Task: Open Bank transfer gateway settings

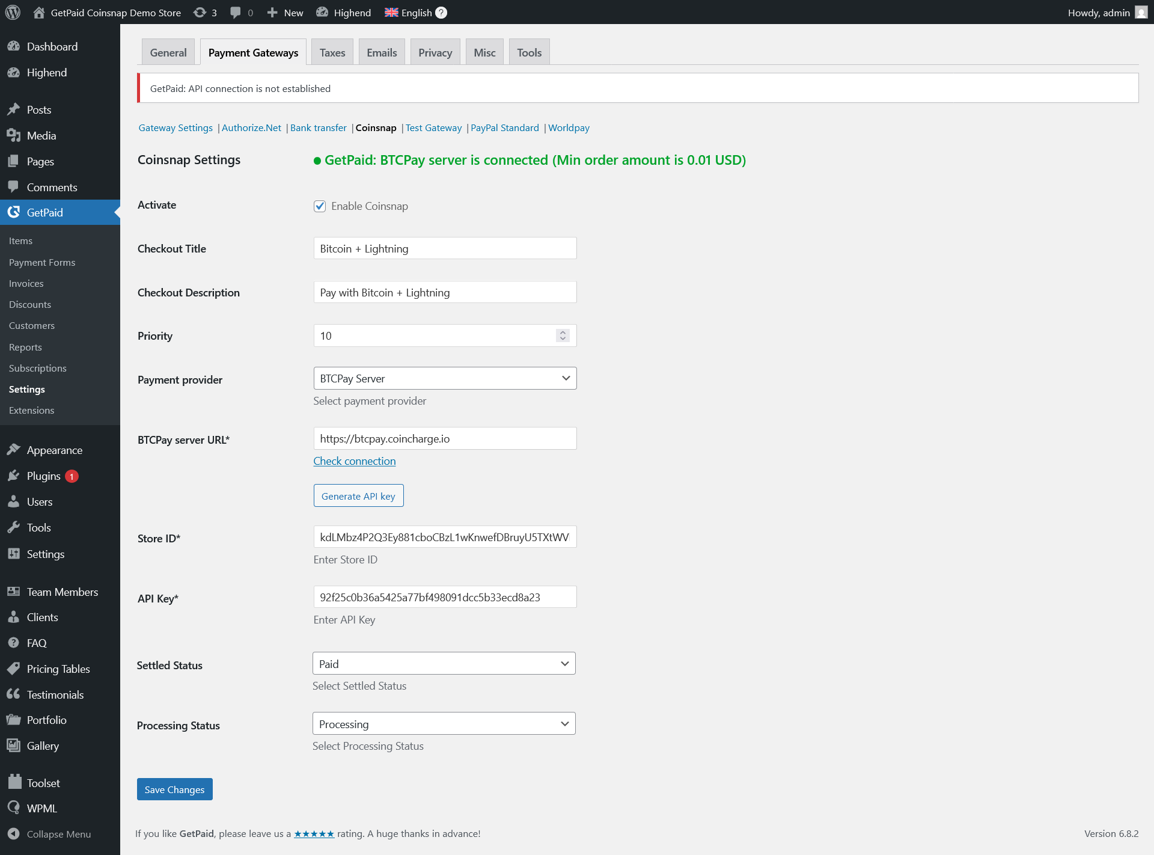Action: (x=319, y=127)
